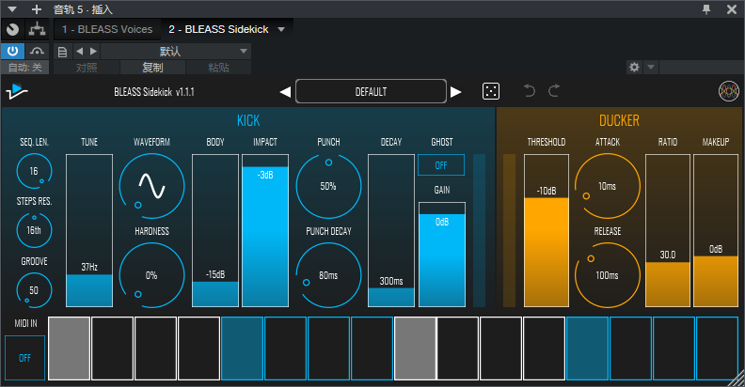Select next preset with right arrow
This screenshot has height=387, width=745.
pos(455,91)
